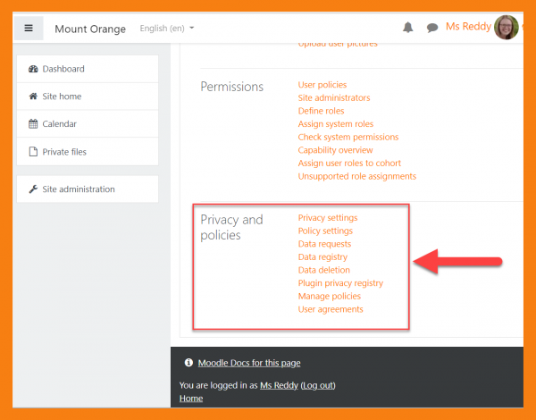The height and width of the screenshot is (420, 536).
Task: Click the Moodle Docs info icon
Action: pyautogui.click(x=188, y=363)
